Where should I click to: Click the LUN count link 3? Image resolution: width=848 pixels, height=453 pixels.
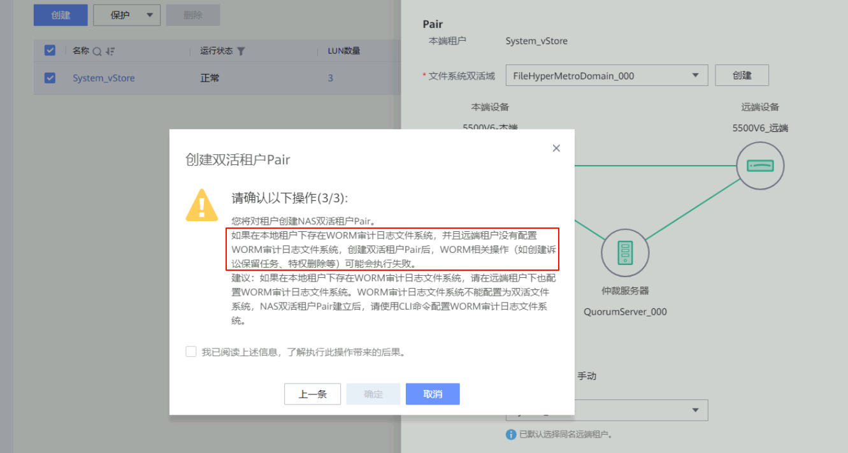tap(331, 78)
